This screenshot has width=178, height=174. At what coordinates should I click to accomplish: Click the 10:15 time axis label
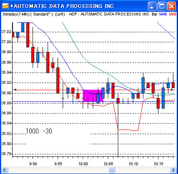pyautogui.click(x=158, y=164)
